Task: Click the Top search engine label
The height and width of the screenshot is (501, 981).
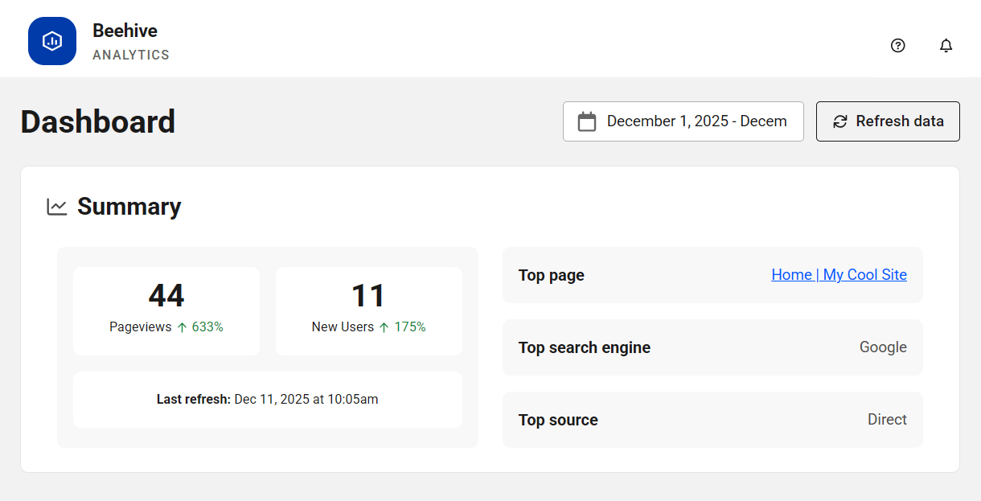Action: 585,347
